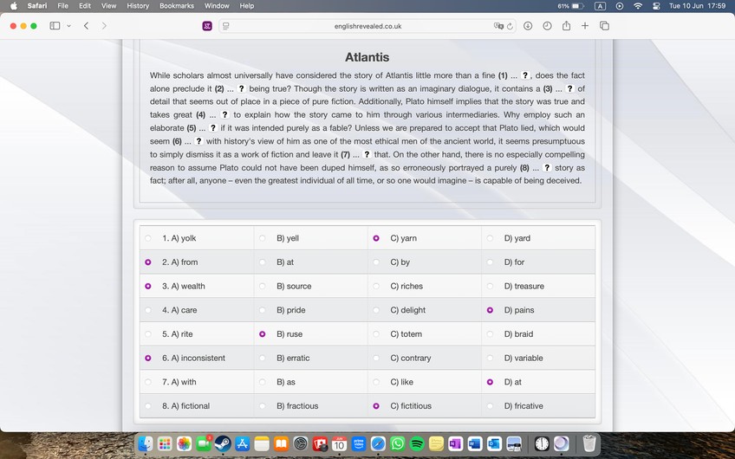
Task: Open the tab overview icon
Action: pyautogui.click(x=604, y=26)
